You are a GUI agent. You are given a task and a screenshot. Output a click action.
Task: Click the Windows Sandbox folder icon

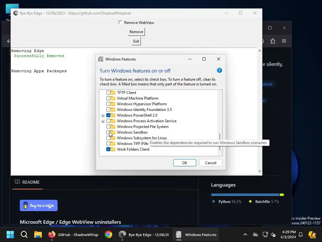click(113, 132)
